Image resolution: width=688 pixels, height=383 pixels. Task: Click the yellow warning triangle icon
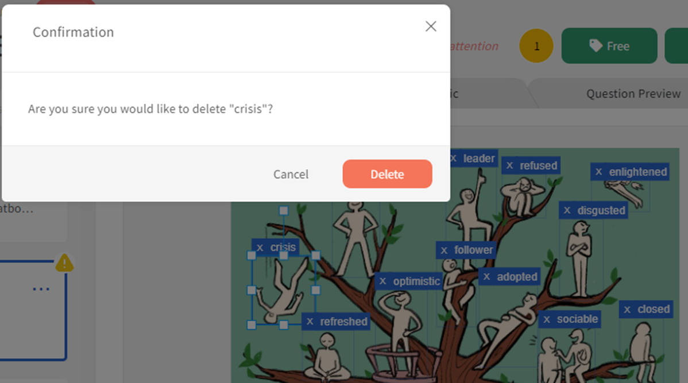click(x=64, y=263)
